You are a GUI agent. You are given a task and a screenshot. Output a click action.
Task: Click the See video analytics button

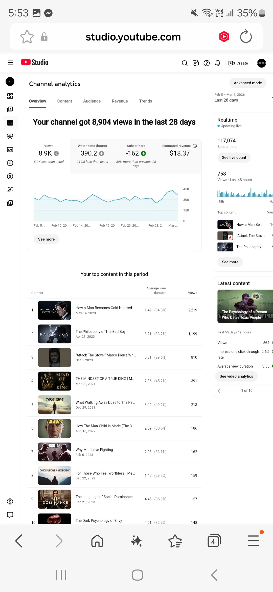(x=236, y=376)
